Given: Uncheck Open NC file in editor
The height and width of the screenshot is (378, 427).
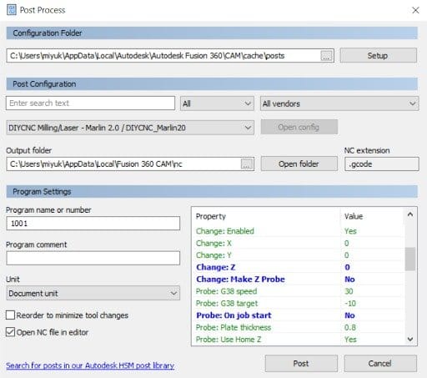Looking at the screenshot, I should [11, 332].
